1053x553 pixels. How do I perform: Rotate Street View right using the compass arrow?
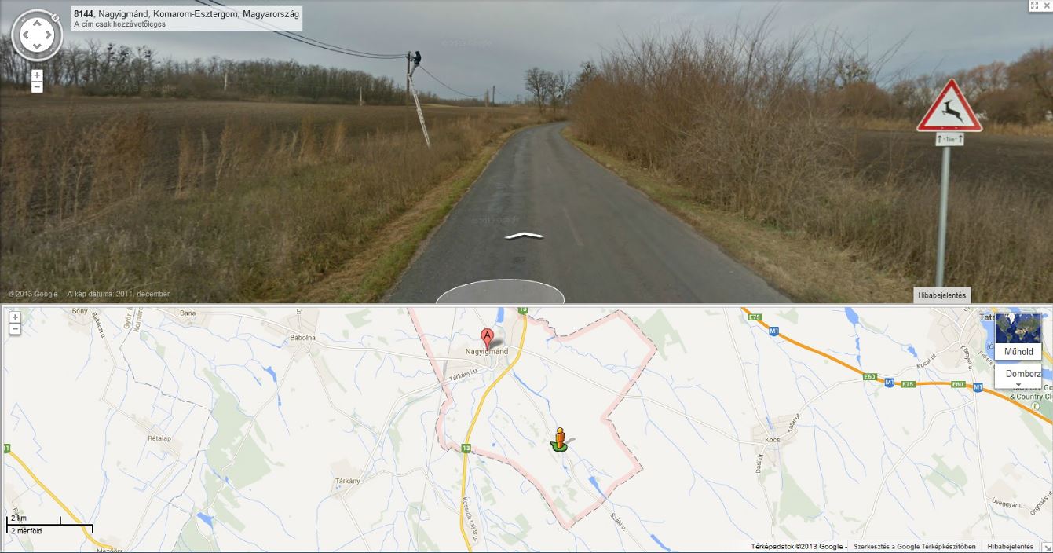coord(49,35)
